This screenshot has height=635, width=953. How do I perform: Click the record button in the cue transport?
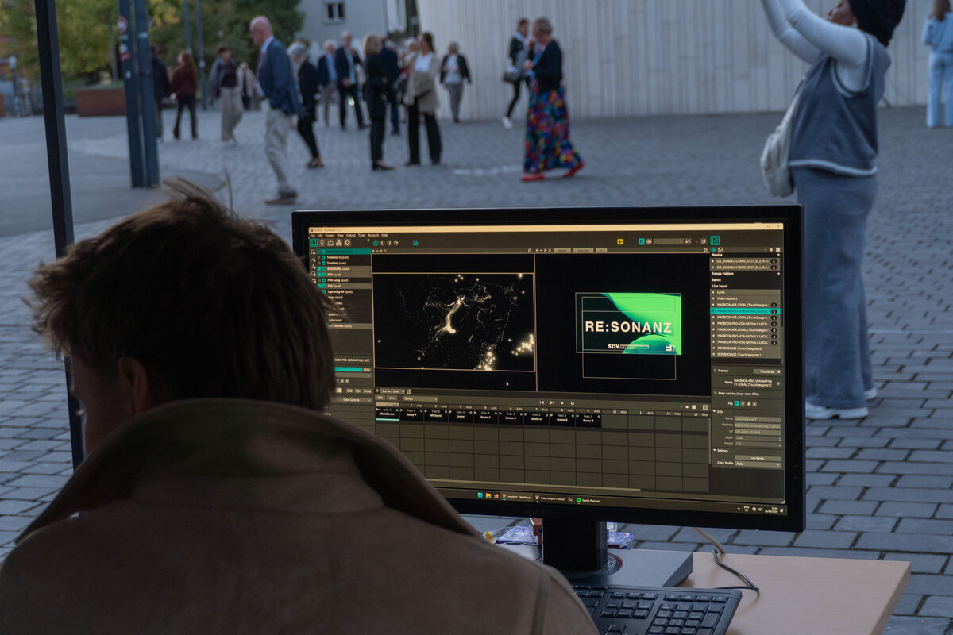573,403
